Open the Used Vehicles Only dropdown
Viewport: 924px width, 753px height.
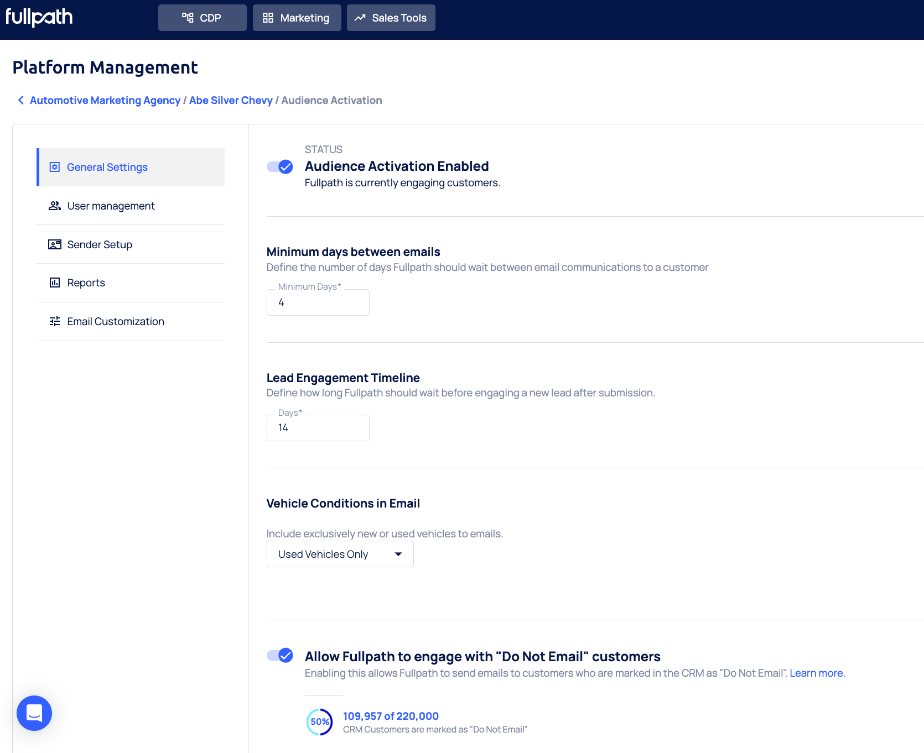click(x=340, y=554)
